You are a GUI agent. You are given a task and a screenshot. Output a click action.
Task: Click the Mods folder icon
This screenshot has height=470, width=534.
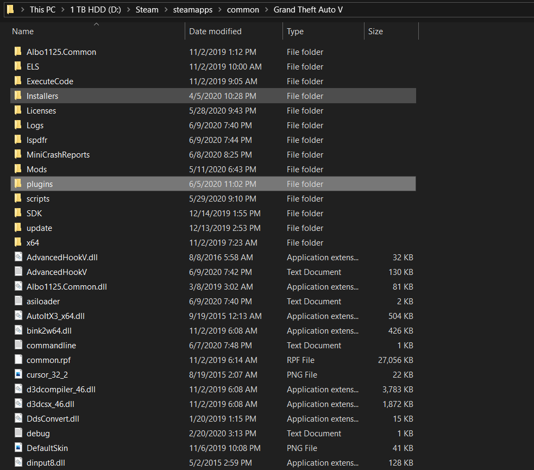pyautogui.click(x=18, y=168)
